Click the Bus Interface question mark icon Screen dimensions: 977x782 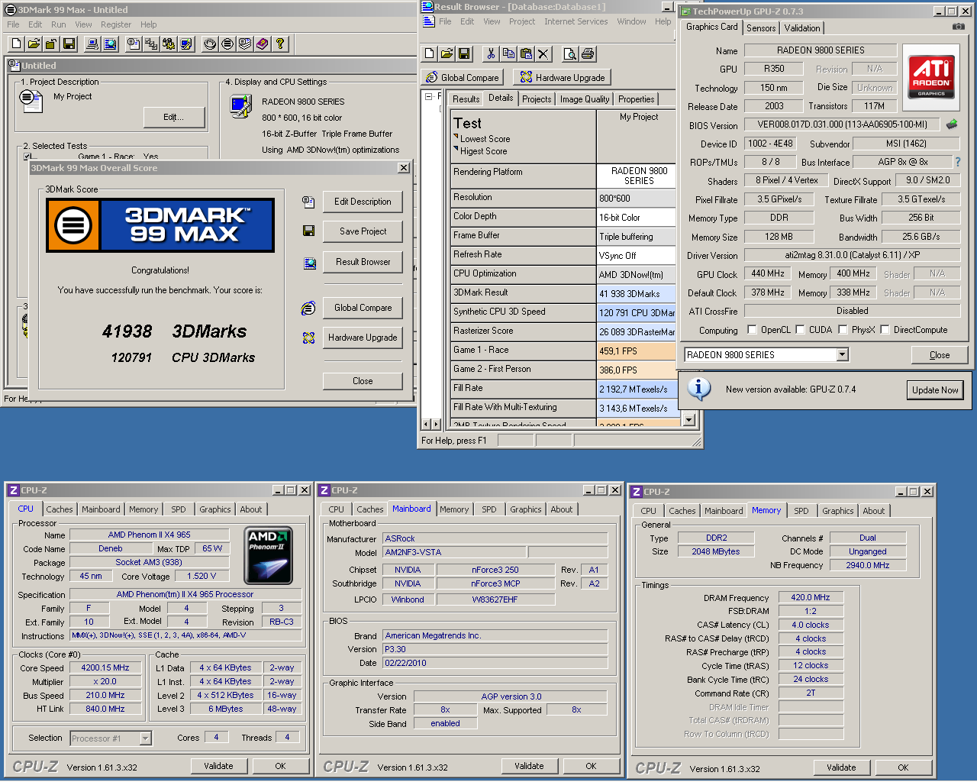pyautogui.click(x=958, y=162)
